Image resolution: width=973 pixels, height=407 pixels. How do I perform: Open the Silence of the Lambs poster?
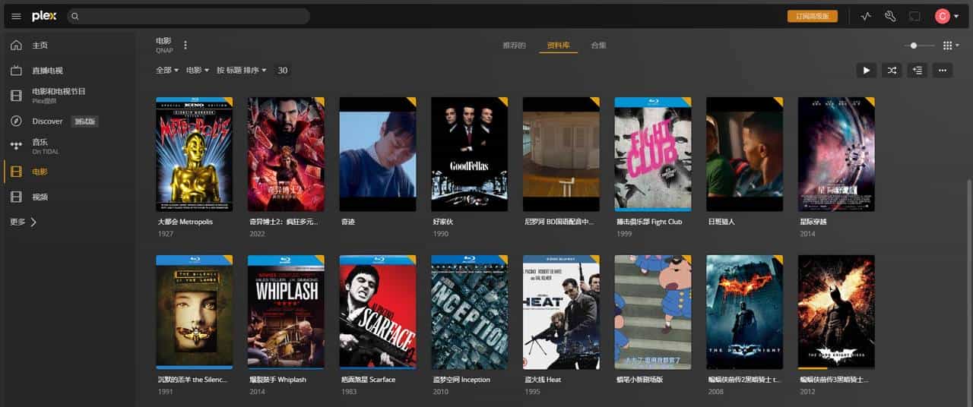(x=194, y=312)
